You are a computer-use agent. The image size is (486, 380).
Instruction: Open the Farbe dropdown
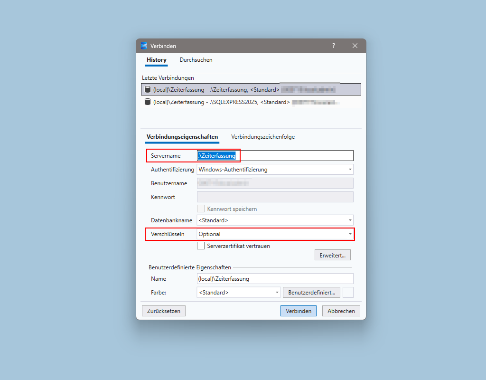tap(277, 292)
